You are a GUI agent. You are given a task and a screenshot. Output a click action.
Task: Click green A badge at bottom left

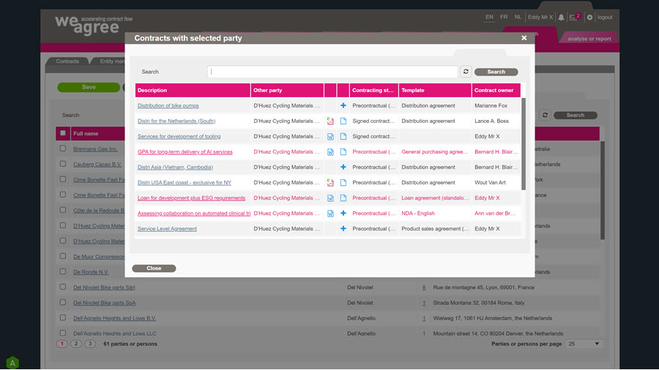pyautogui.click(x=12, y=363)
